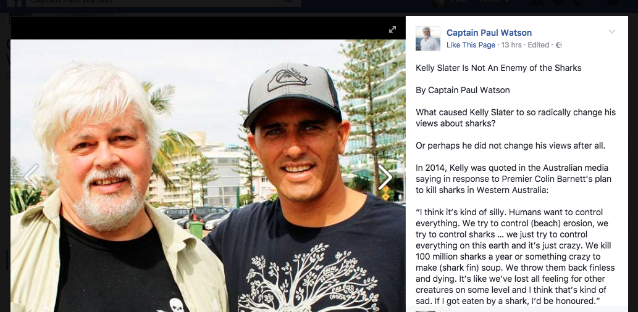Screen dimensions: 638x312
Task: Go to next photo using right arrow
Action: click(x=385, y=177)
